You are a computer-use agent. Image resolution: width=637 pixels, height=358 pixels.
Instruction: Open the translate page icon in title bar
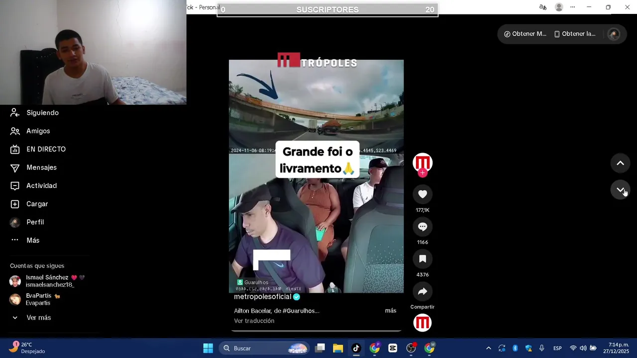tap(543, 7)
